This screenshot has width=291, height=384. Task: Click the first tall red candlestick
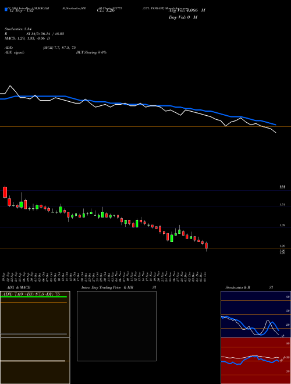5,192
